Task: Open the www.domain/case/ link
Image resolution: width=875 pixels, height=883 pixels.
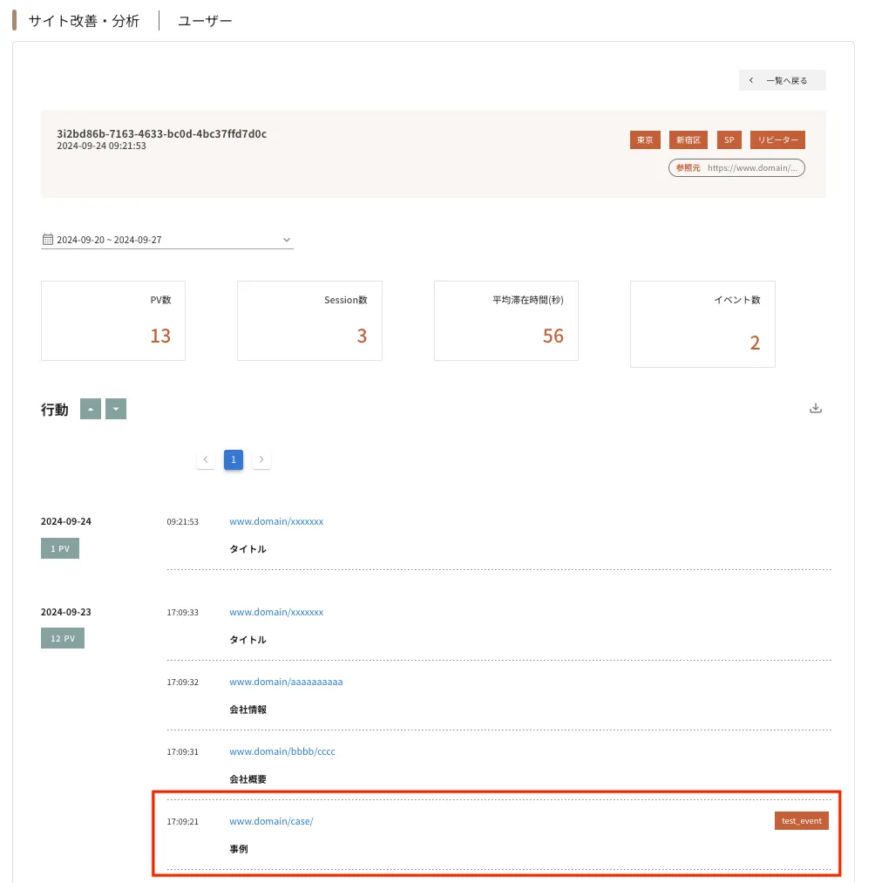Action: point(271,822)
